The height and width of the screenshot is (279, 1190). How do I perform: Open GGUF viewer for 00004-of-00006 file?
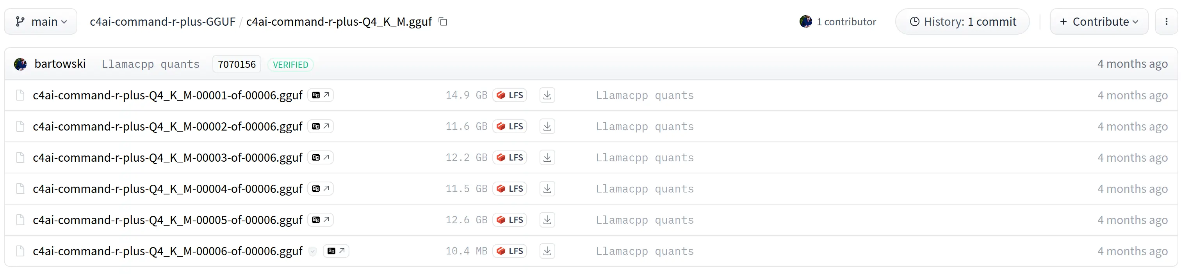click(321, 189)
